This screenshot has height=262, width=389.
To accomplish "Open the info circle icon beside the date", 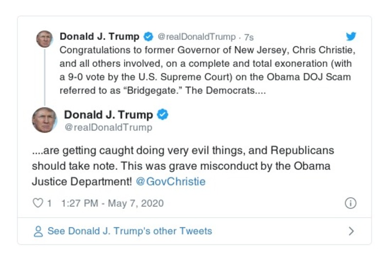I will [x=350, y=204].
